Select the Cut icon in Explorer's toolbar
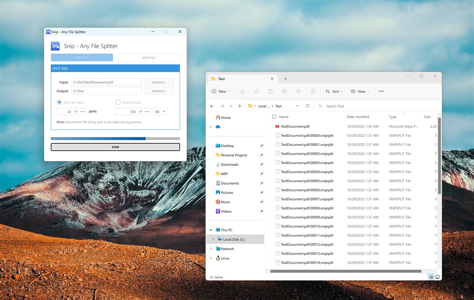This screenshot has height=300, width=474. (243, 91)
